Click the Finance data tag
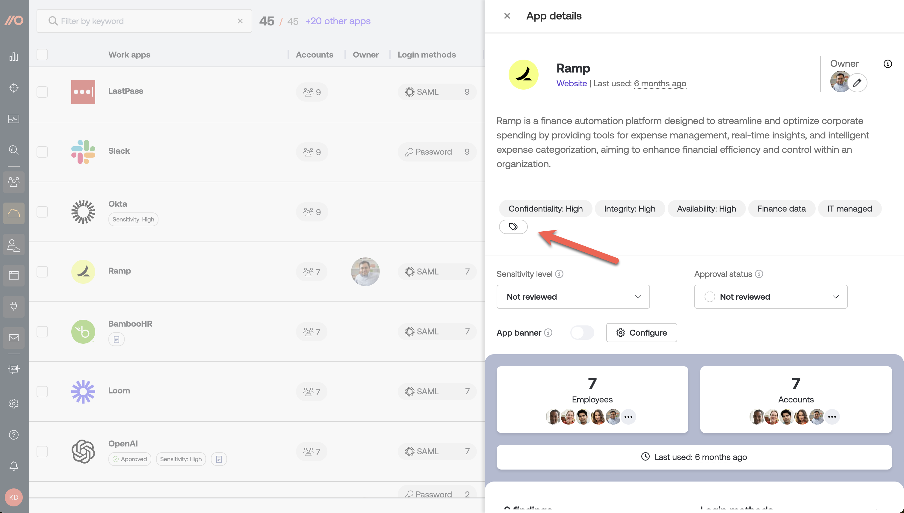The image size is (904, 513). pyautogui.click(x=781, y=209)
